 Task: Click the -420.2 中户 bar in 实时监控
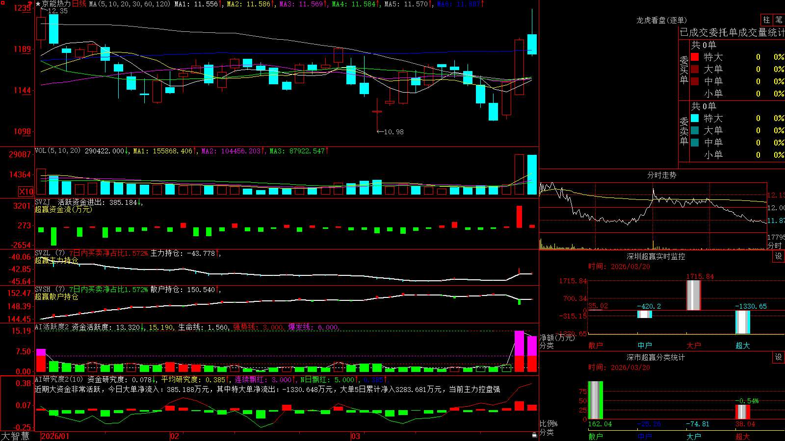pyautogui.click(x=644, y=314)
